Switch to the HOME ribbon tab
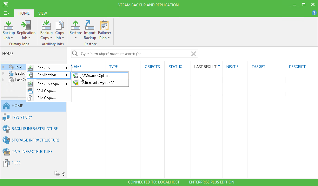The width and height of the screenshot is (318, 186). pyautogui.click(x=24, y=13)
